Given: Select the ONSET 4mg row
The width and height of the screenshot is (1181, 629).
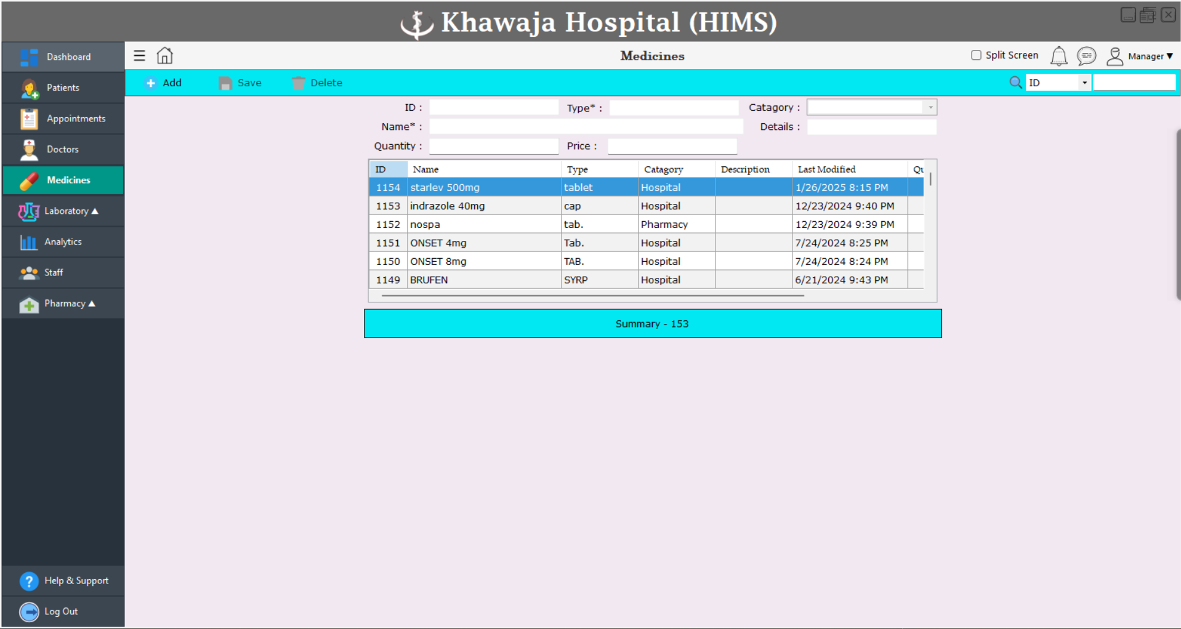Looking at the screenshot, I should coord(647,243).
